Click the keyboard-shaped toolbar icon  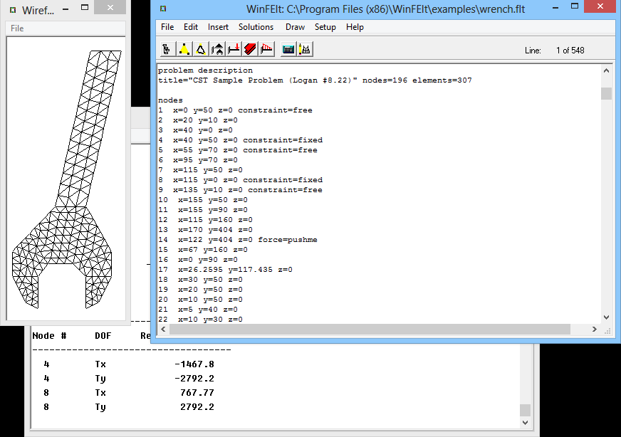pyautogui.click(x=288, y=49)
